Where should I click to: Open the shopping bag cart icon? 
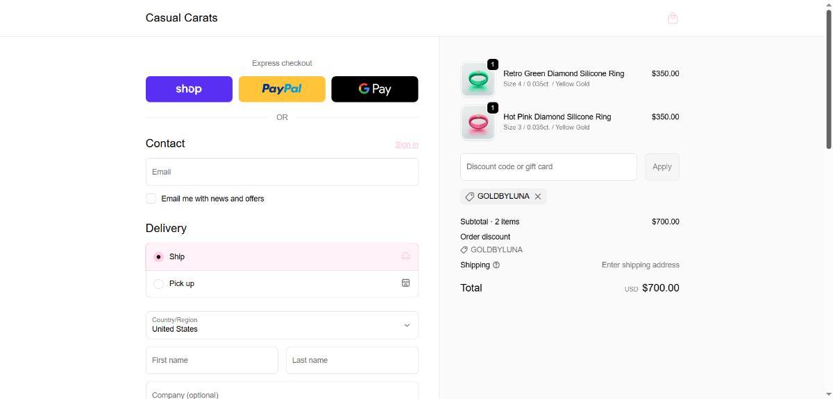point(672,19)
